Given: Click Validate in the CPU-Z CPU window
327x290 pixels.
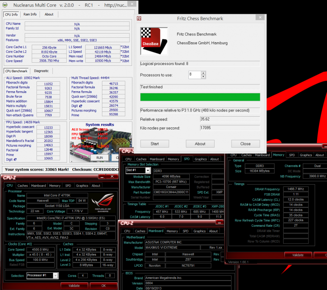Looking at the screenshot, I should point(74,285).
